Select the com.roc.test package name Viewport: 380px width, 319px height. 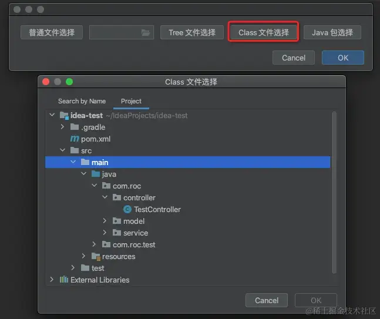134,245
